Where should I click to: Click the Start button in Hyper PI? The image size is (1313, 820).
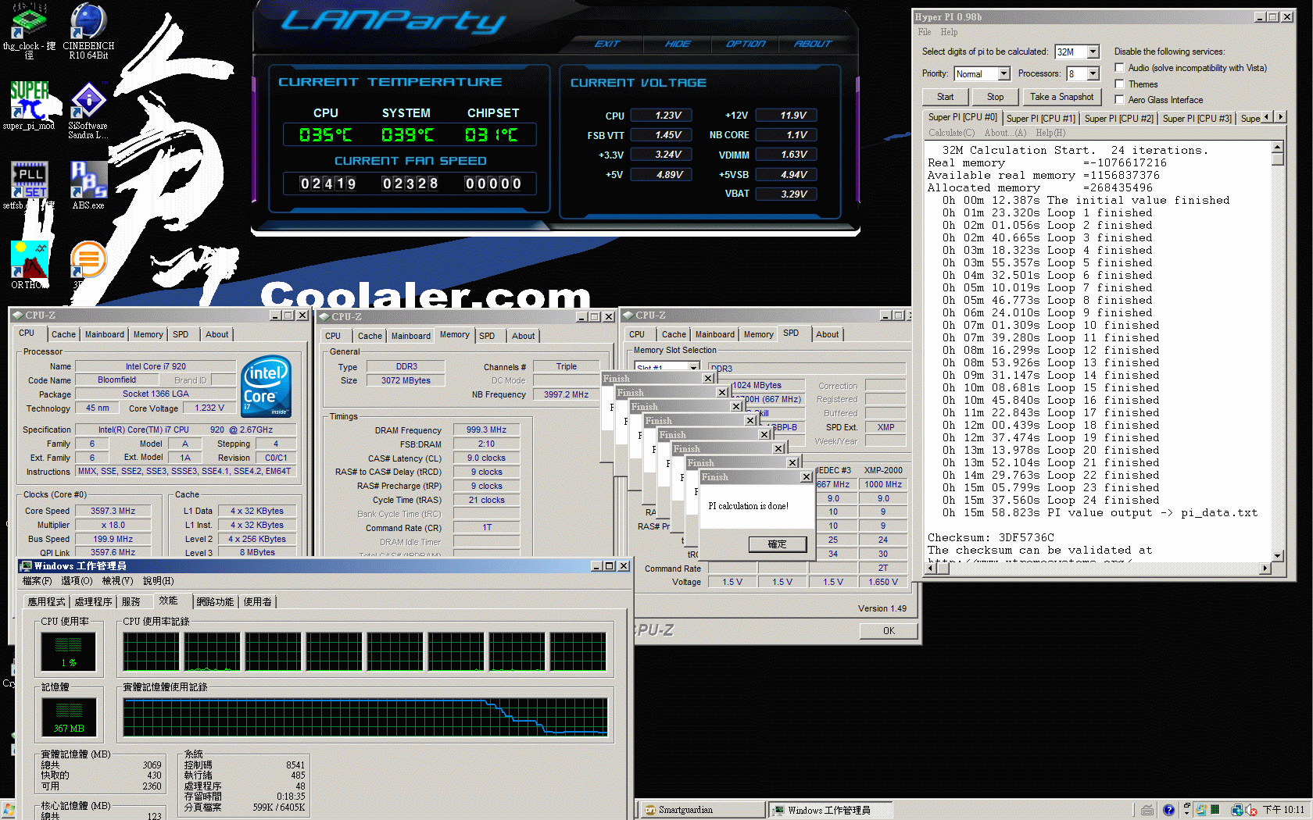946,97
